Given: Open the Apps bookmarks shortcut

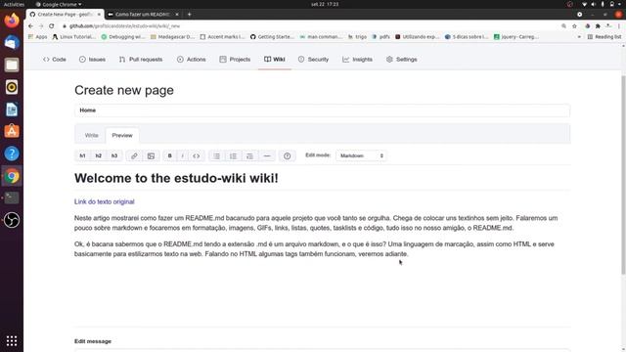Looking at the screenshot, I should point(37,37).
